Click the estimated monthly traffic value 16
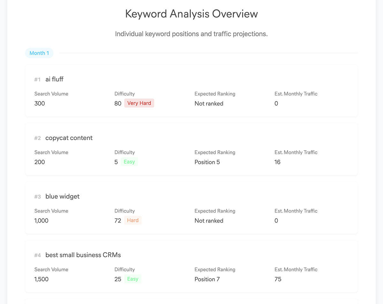The height and width of the screenshot is (304, 383). pyautogui.click(x=277, y=162)
